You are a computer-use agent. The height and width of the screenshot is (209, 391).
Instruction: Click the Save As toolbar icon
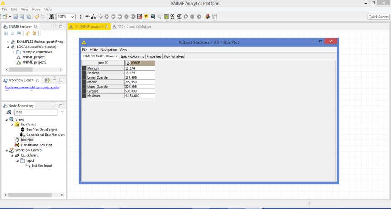click(22, 17)
